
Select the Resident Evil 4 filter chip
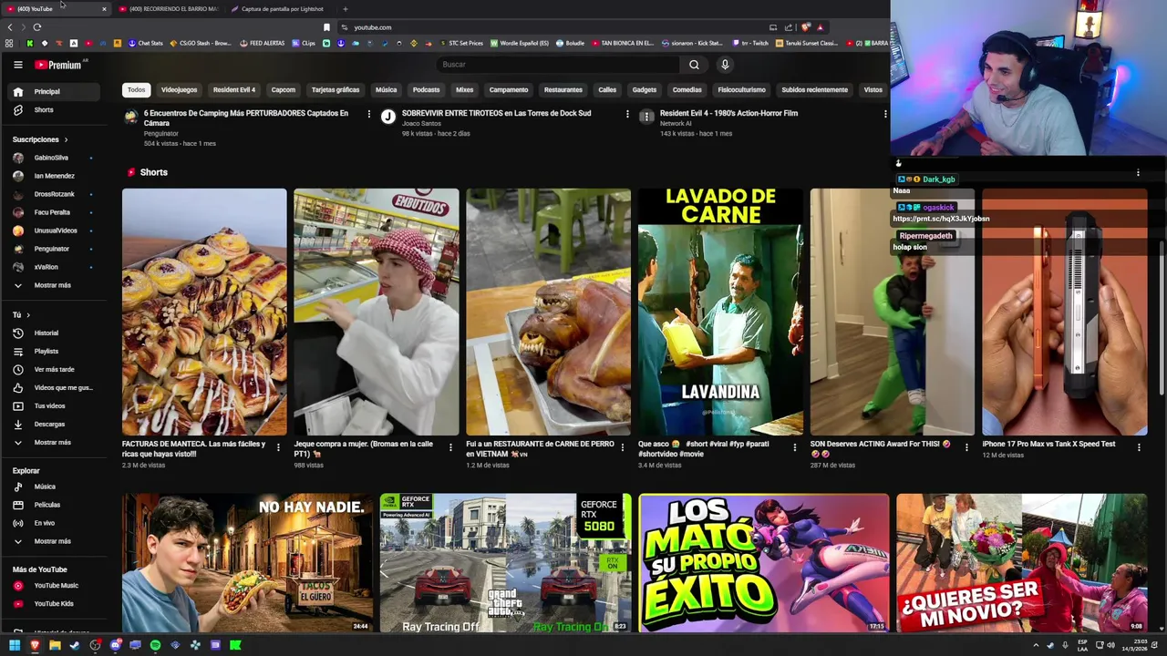click(x=234, y=90)
